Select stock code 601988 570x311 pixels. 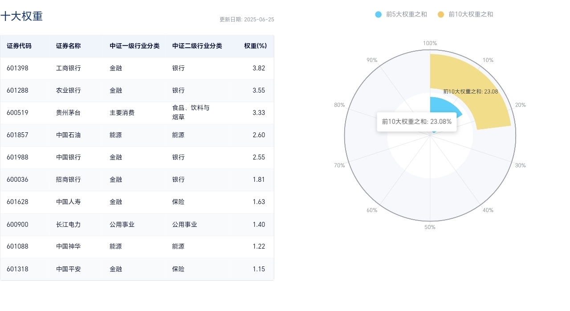click(17, 157)
